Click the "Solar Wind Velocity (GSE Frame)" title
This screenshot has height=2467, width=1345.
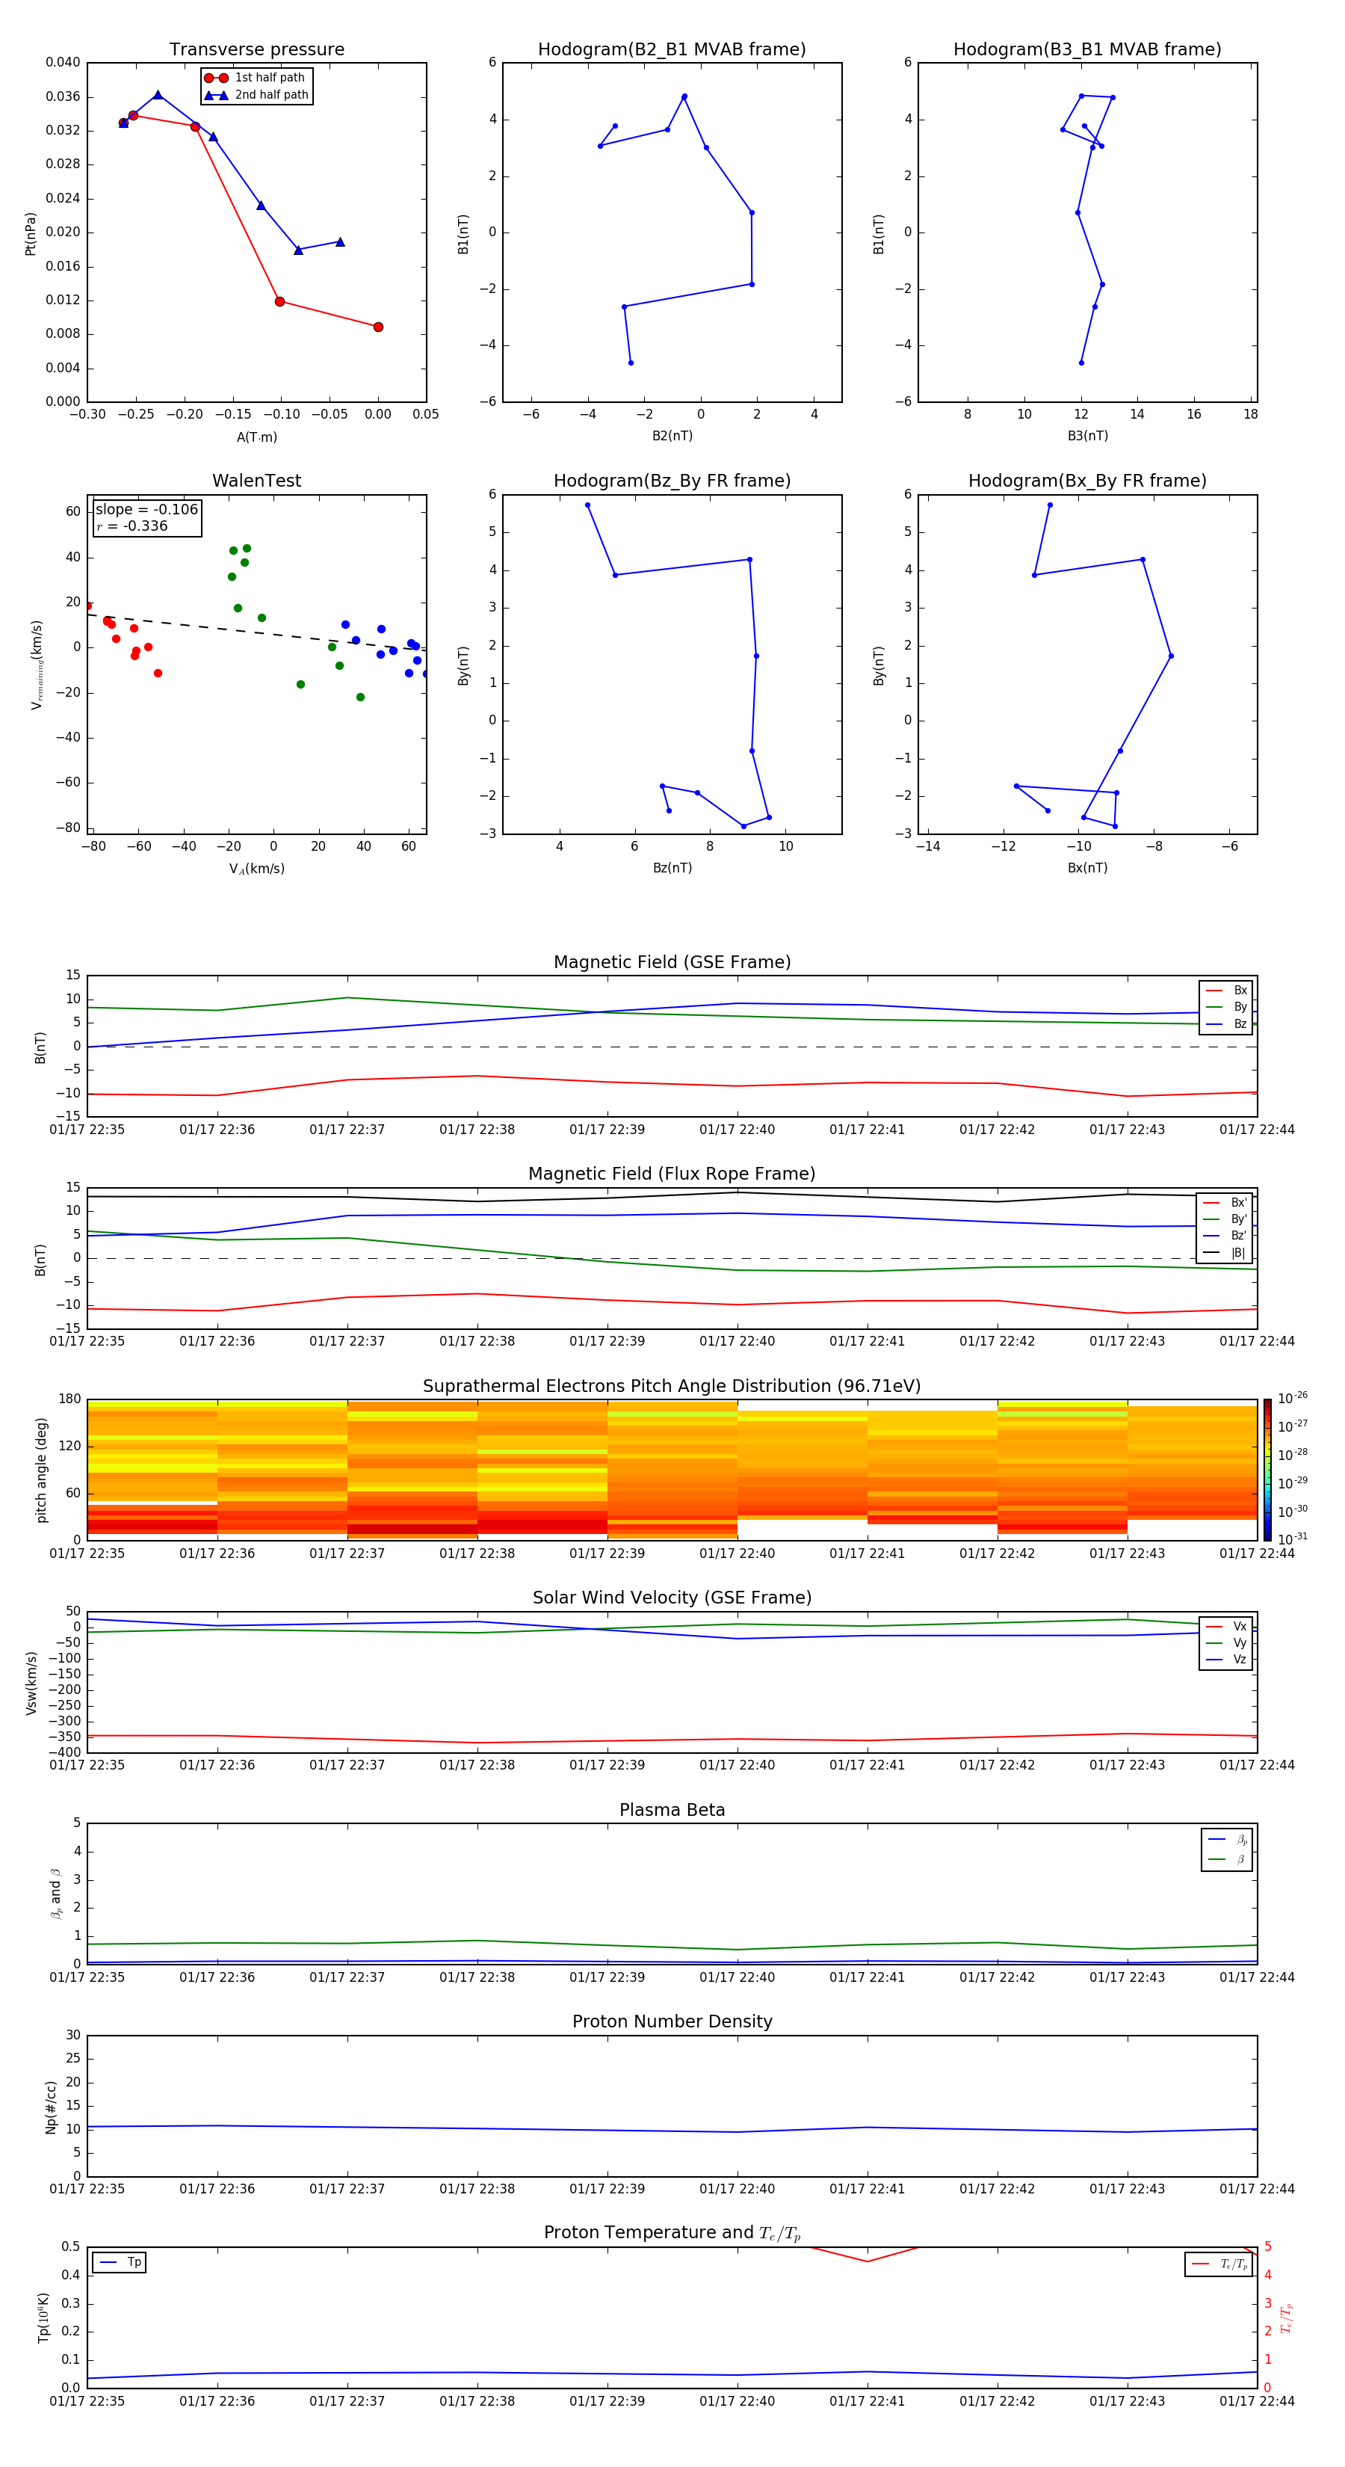(x=672, y=1598)
